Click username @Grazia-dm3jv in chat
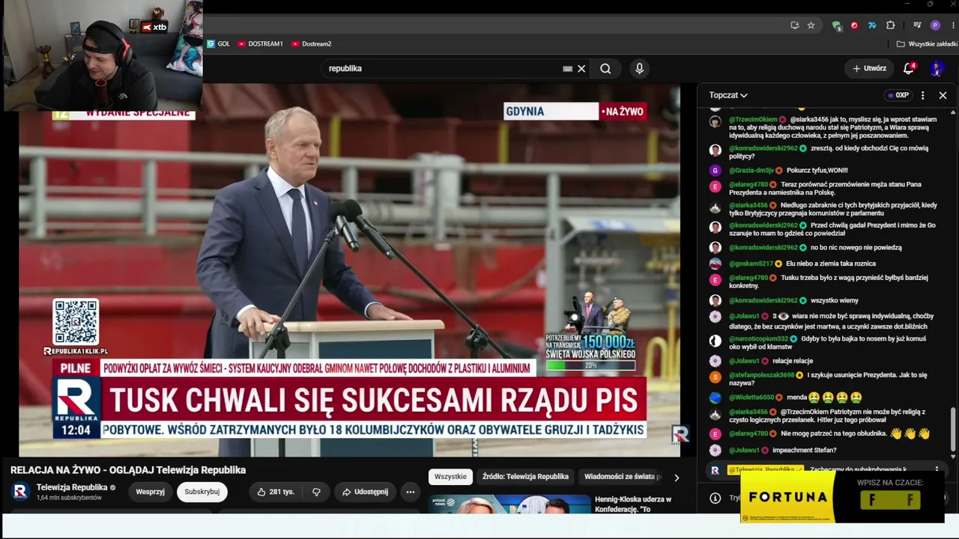 (x=751, y=170)
